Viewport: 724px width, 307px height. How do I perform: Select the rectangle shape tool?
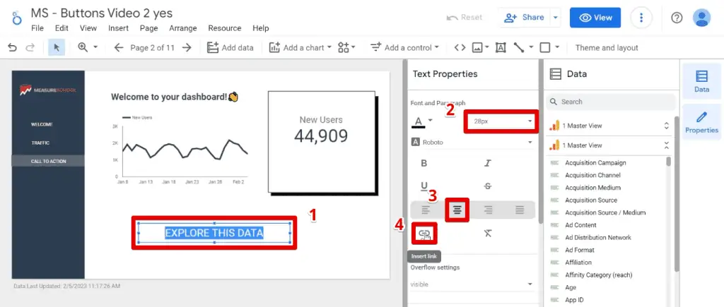545,47
